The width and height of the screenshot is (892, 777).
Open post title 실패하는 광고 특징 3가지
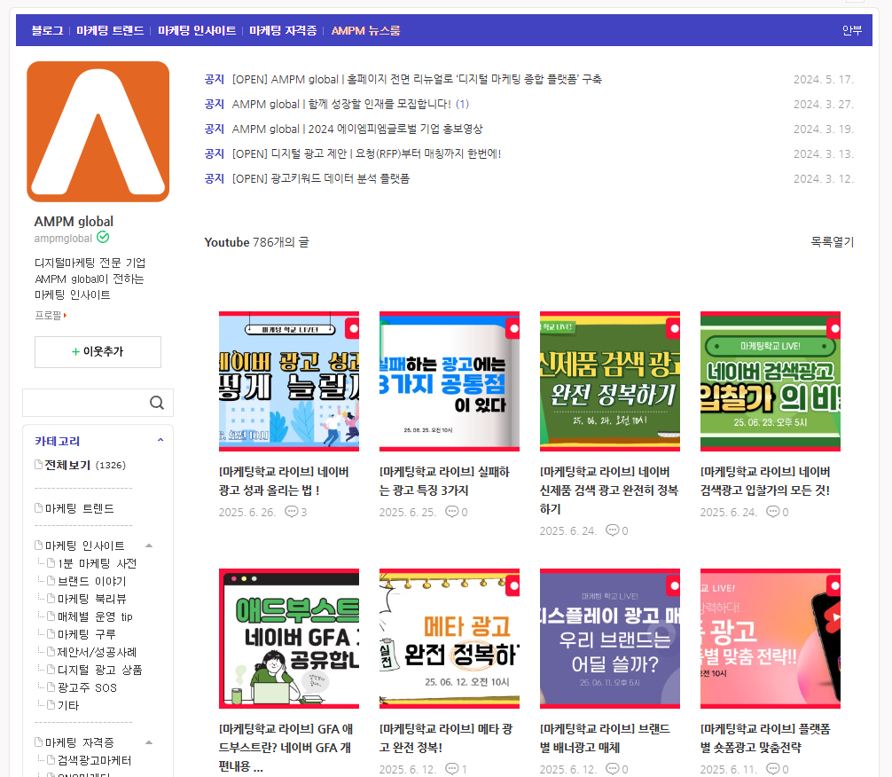point(444,481)
